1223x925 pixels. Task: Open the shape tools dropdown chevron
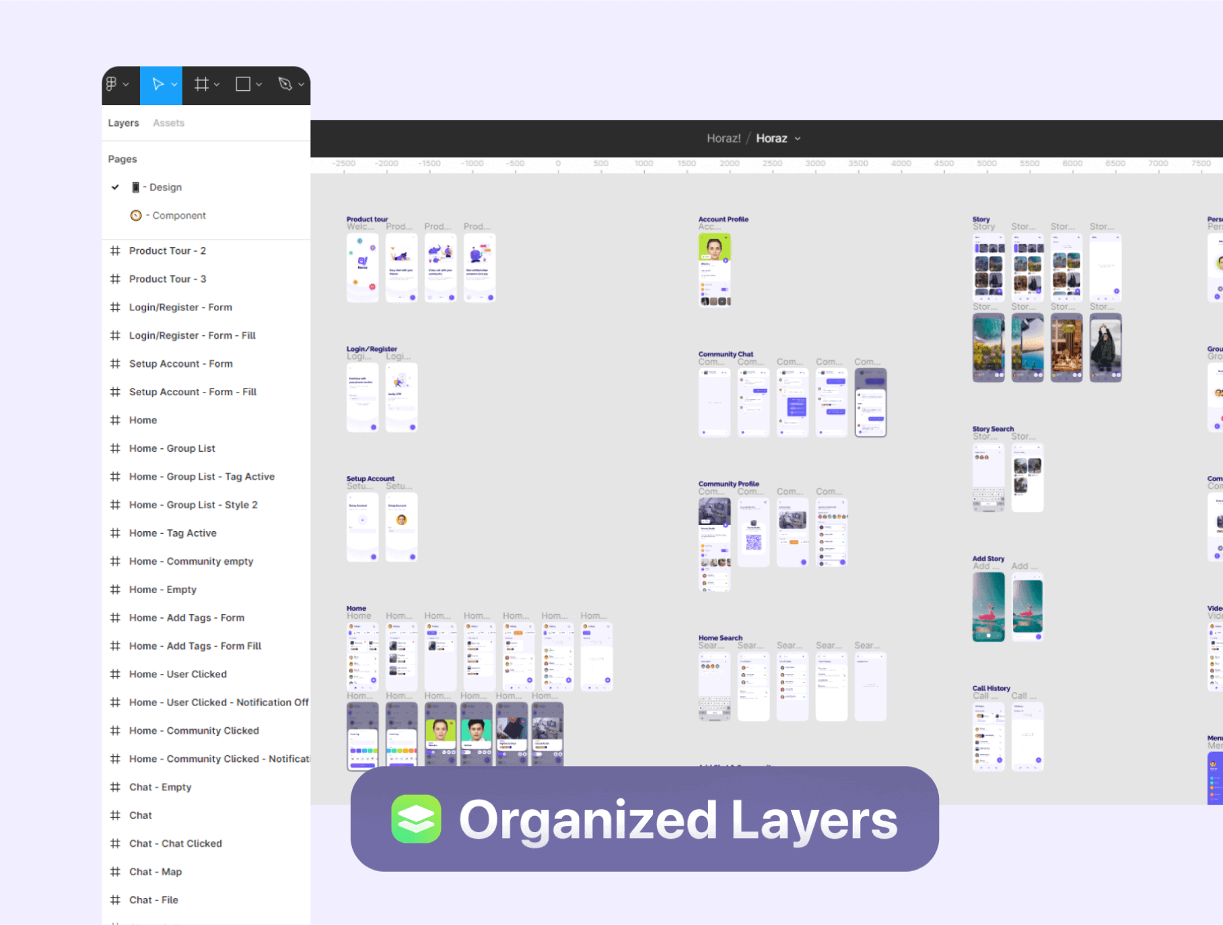click(x=258, y=85)
